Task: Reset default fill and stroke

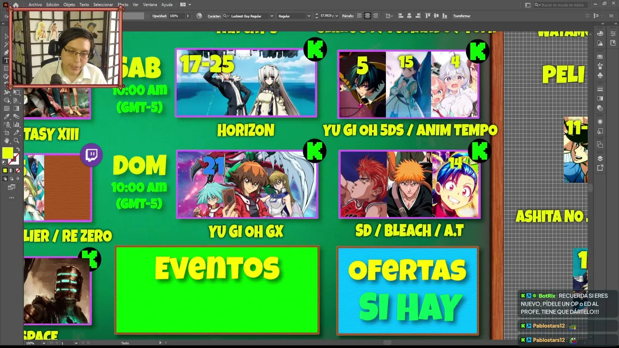Action: coord(5,162)
